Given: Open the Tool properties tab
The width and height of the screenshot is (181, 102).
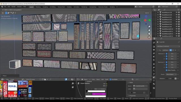Looking at the screenshot, I should 154,42.
